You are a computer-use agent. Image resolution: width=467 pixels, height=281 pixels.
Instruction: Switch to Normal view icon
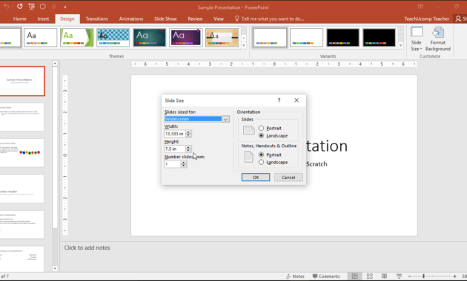(x=355, y=277)
